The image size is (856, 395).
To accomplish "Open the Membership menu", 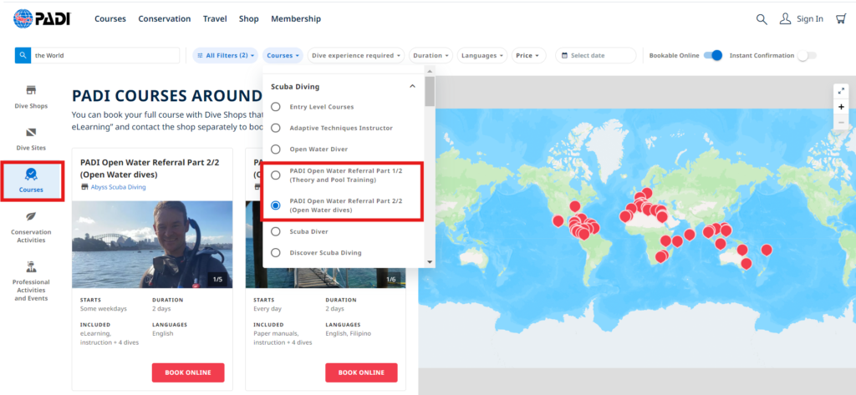I will click(x=295, y=19).
